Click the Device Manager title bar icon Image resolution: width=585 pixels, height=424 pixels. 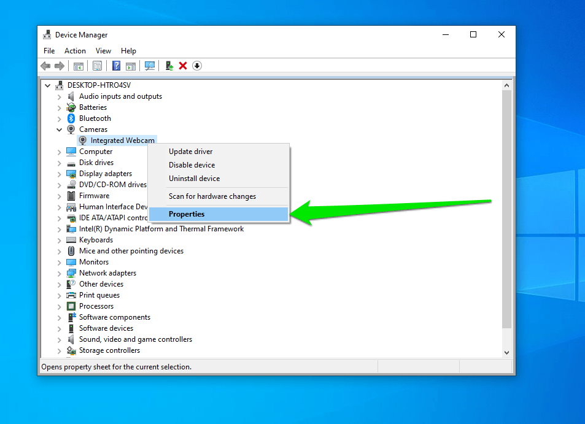tap(47, 35)
